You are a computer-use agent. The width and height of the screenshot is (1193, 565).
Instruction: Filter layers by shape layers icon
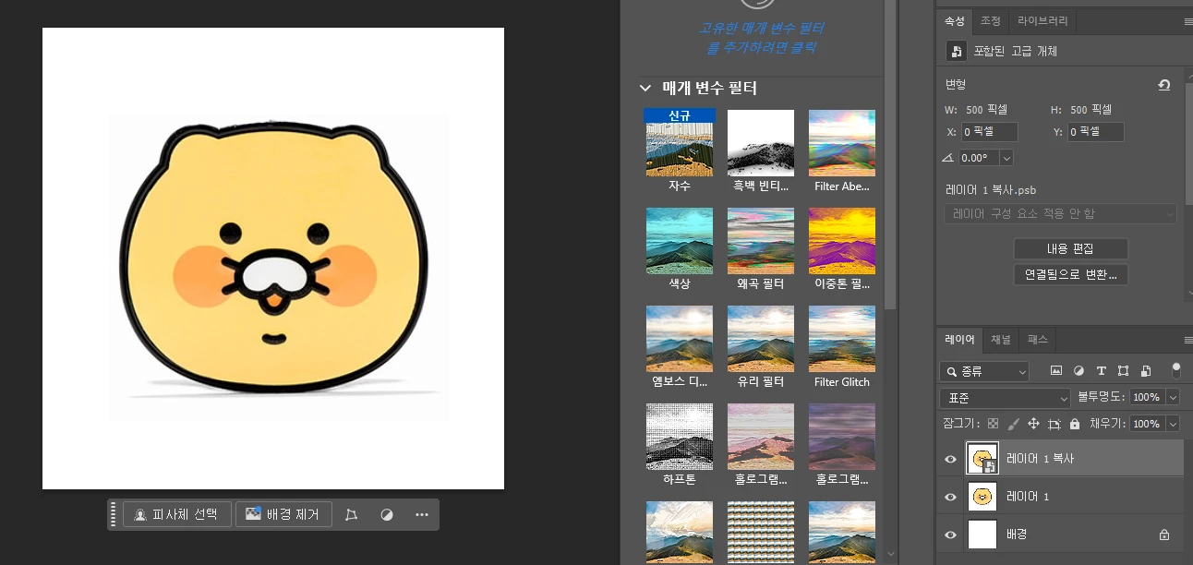[x=1123, y=371]
